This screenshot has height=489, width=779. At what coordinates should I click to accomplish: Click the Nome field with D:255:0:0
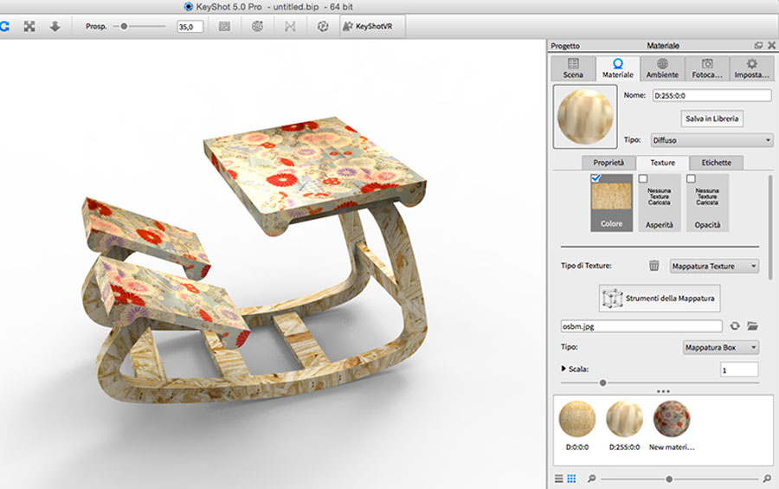[711, 95]
